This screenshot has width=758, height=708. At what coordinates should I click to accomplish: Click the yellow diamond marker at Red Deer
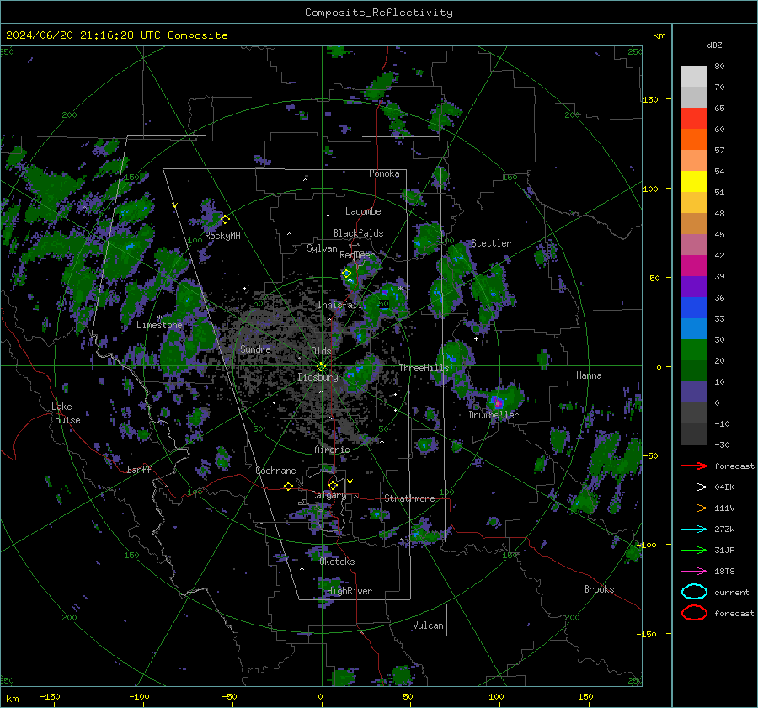[x=346, y=274]
